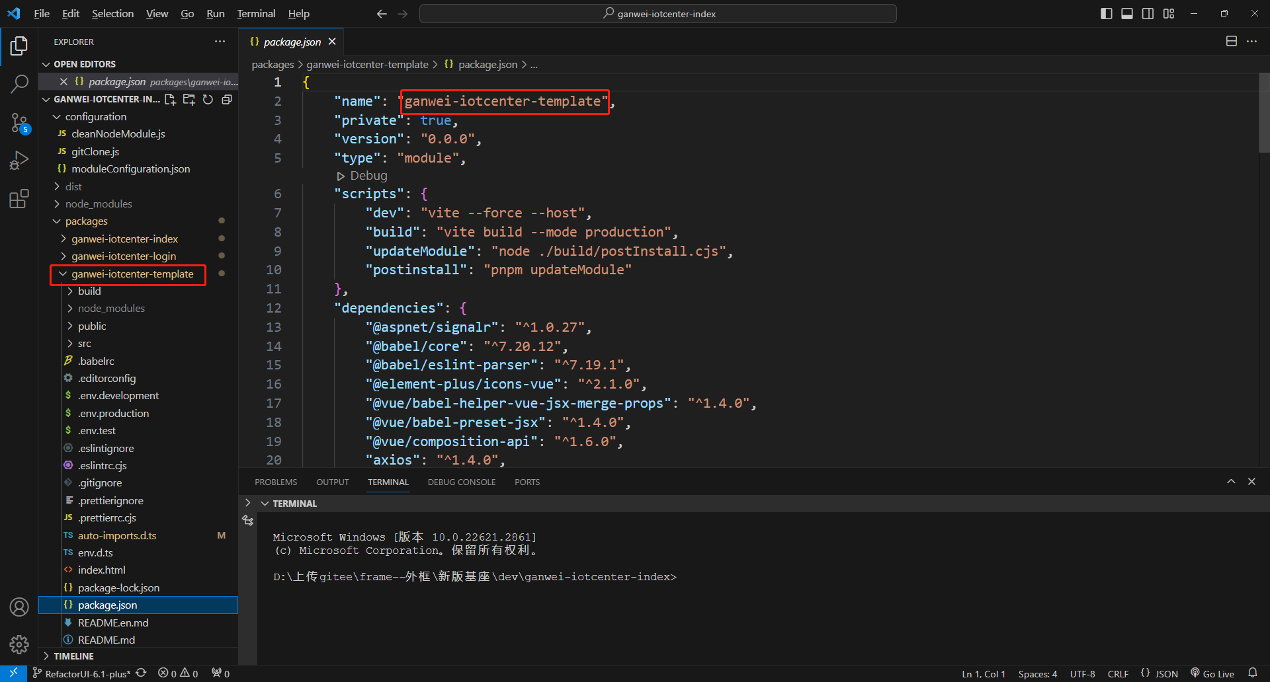Toggle the bottom panel visibility
This screenshot has width=1270, height=682.
click(x=1127, y=14)
